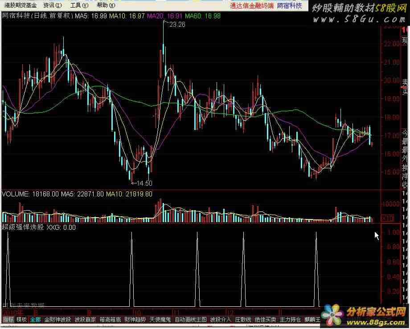Click the 12 month marker on time axis

click(x=230, y=312)
